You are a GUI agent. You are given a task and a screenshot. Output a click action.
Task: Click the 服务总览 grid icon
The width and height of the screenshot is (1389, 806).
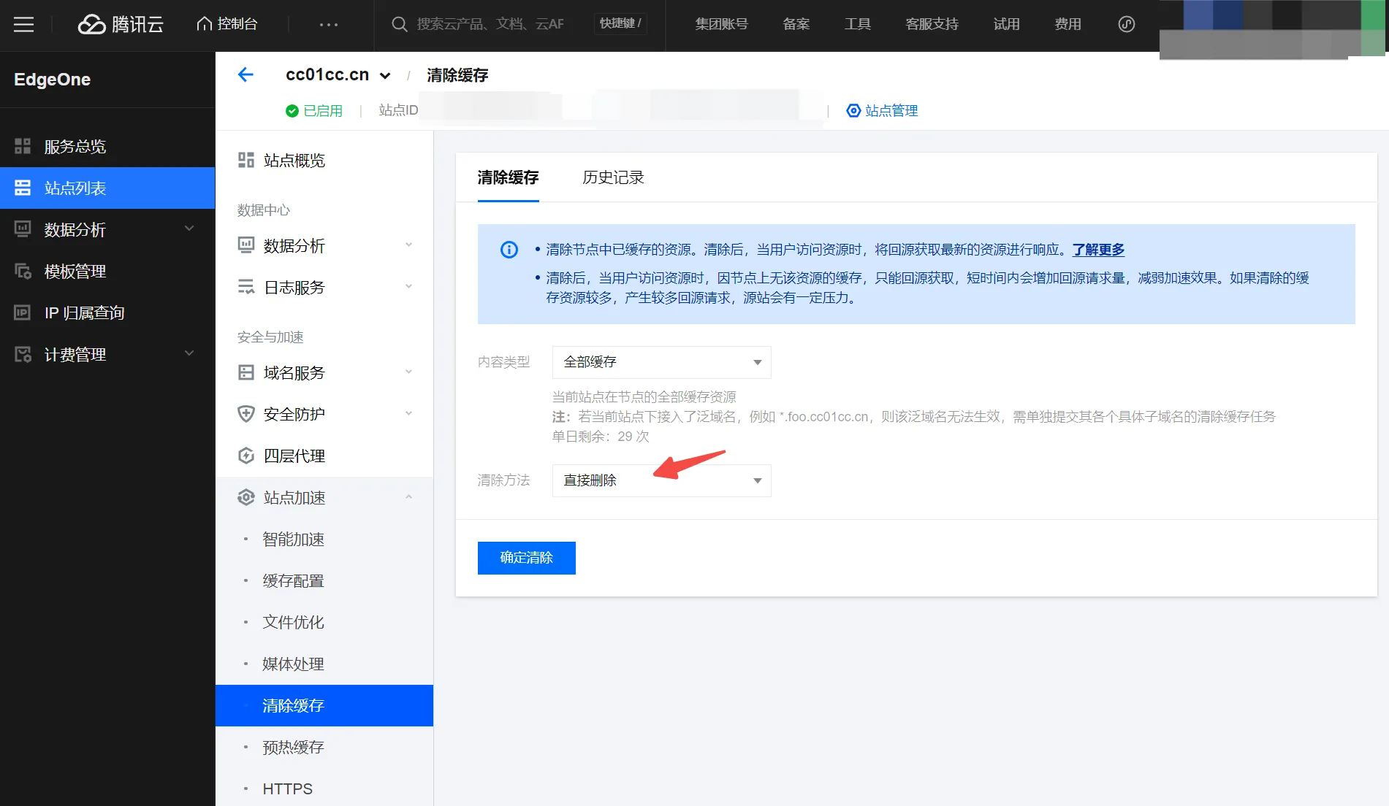pyautogui.click(x=23, y=146)
